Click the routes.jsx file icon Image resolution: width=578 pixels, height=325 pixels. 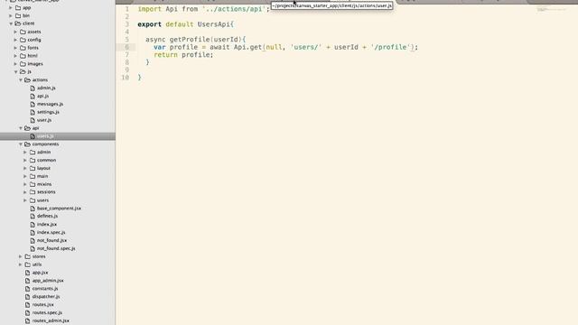(28, 304)
